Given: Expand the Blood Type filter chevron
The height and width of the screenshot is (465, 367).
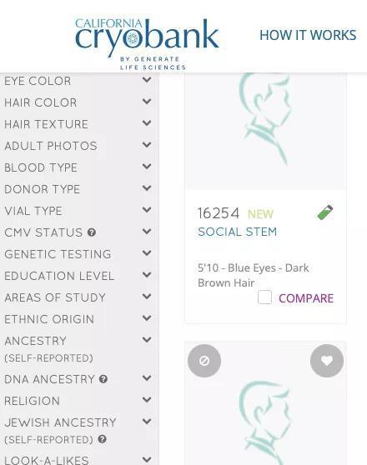Looking at the screenshot, I should click(147, 167).
